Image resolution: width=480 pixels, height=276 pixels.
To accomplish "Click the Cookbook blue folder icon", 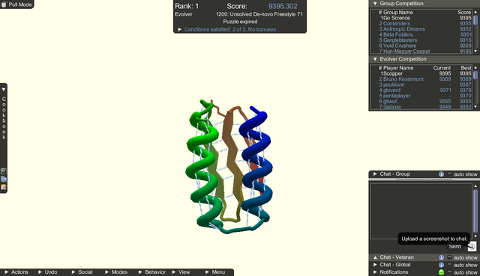I will pyautogui.click(x=3, y=179).
